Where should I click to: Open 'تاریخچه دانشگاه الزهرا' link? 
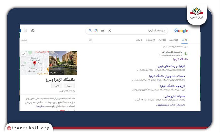[x=173, y=86]
